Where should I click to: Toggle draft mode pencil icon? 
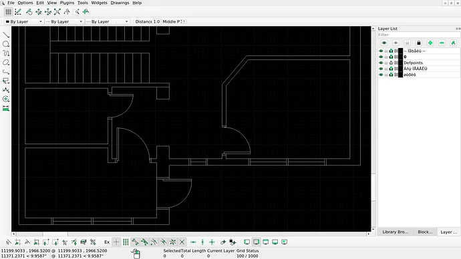pos(18,12)
